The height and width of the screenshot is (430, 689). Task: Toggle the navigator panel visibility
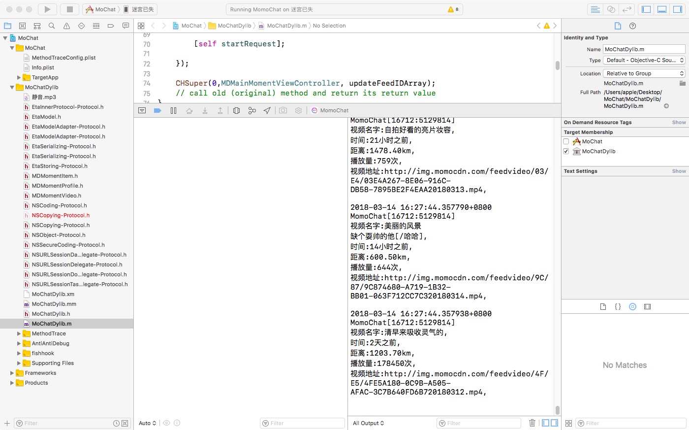coord(646,9)
